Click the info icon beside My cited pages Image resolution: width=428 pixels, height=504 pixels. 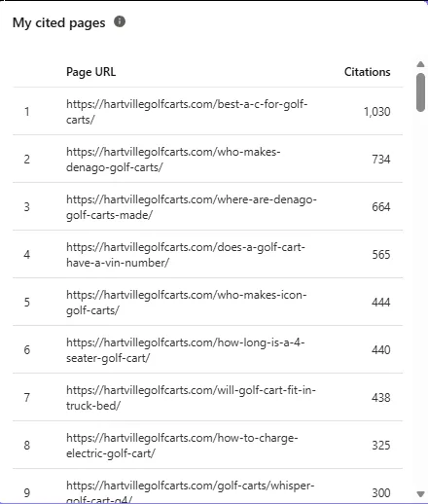(x=120, y=21)
